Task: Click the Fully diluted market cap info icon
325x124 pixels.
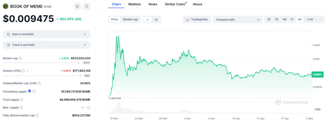Action: tap(37, 115)
